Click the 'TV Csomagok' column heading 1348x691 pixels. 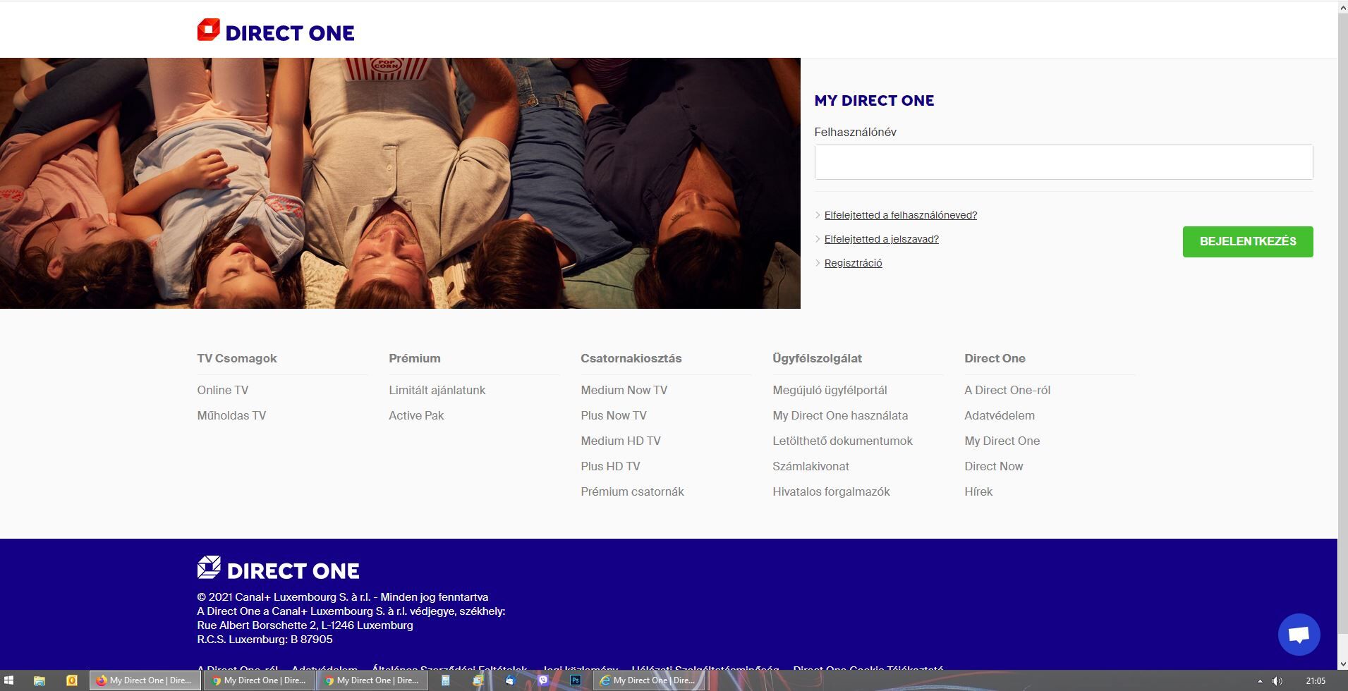pyautogui.click(x=237, y=358)
